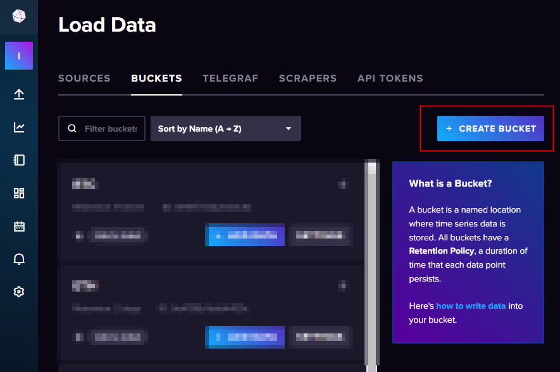The width and height of the screenshot is (560, 372).
Task: Click the Create Bucket button
Action: (490, 128)
